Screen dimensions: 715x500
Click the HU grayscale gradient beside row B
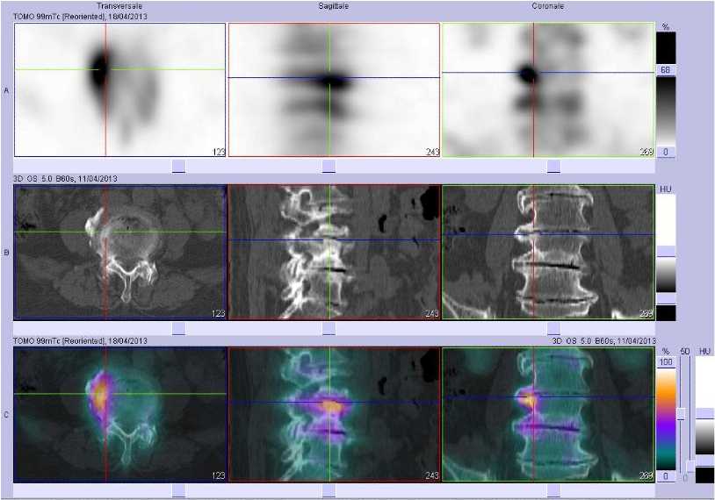666,275
